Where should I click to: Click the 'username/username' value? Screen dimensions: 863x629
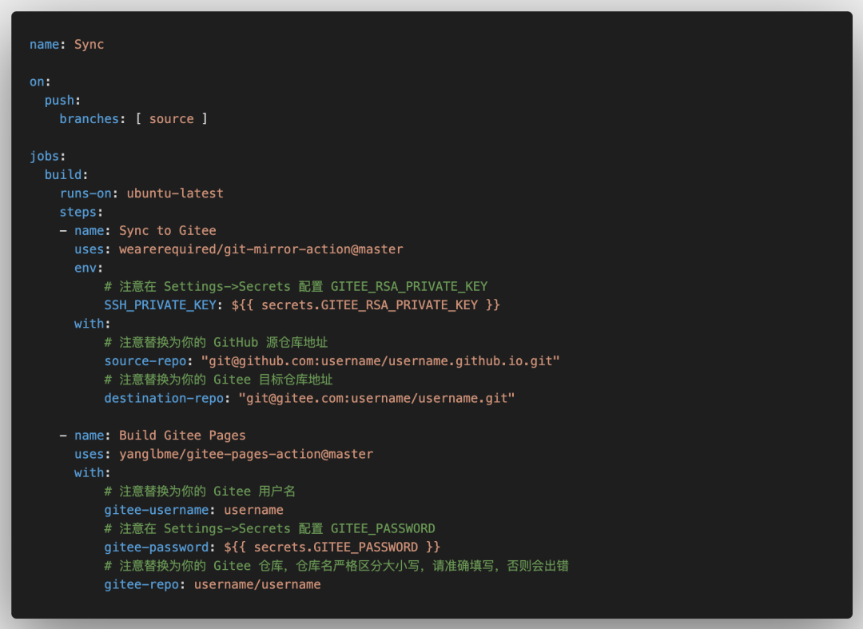coord(257,585)
